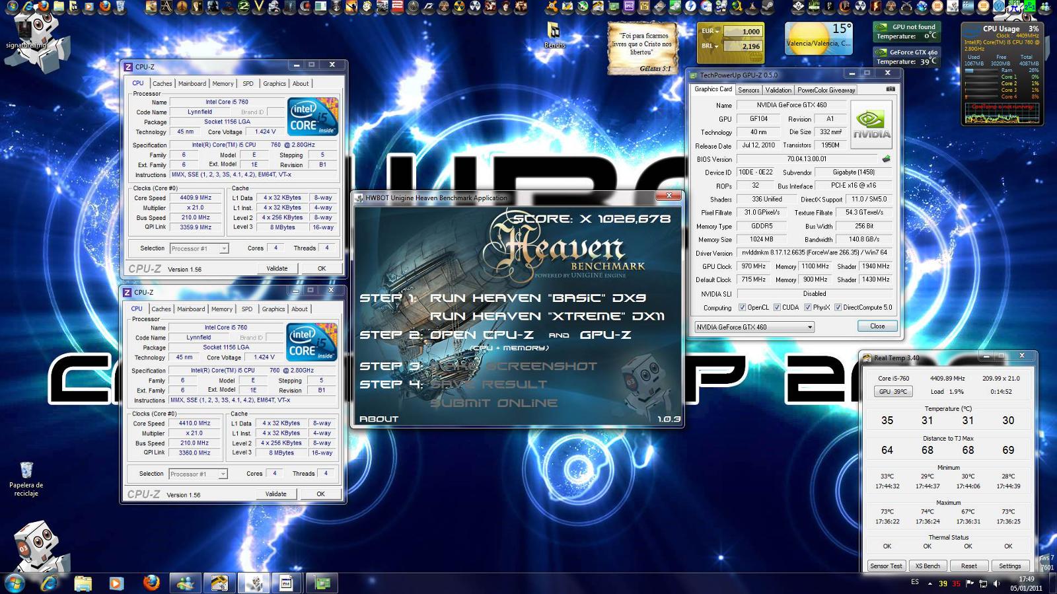Screen dimensions: 1057x594
Task: Click Intel Core i5 logo in bottom CPU-Z
Action: [x=312, y=342]
